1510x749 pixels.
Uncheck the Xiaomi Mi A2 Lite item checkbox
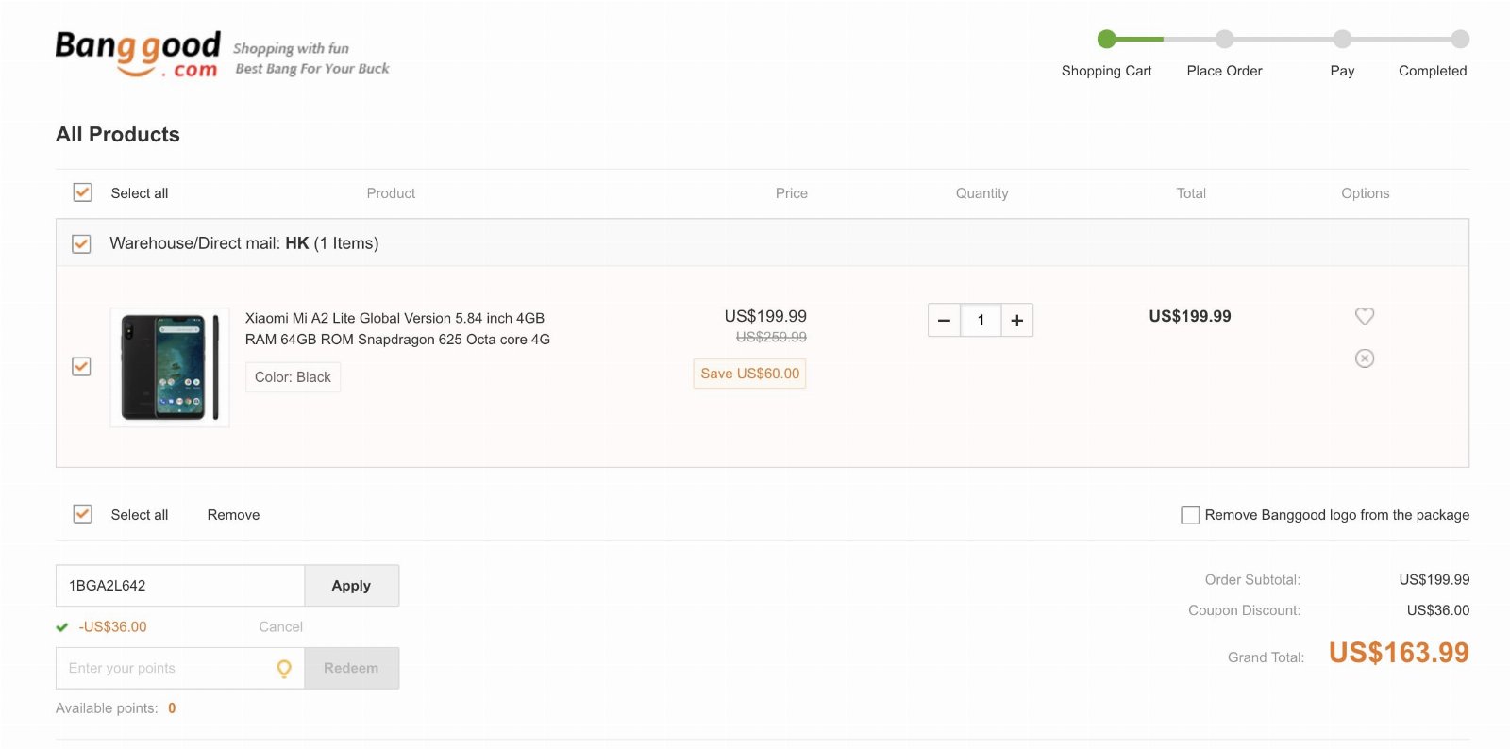point(82,366)
